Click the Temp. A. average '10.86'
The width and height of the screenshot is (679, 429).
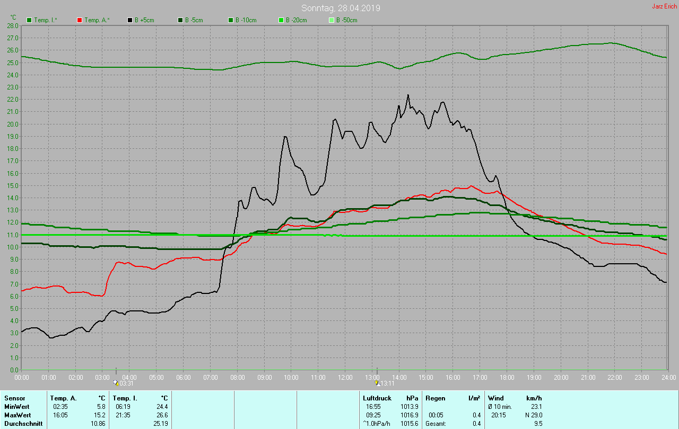tap(98, 424)
